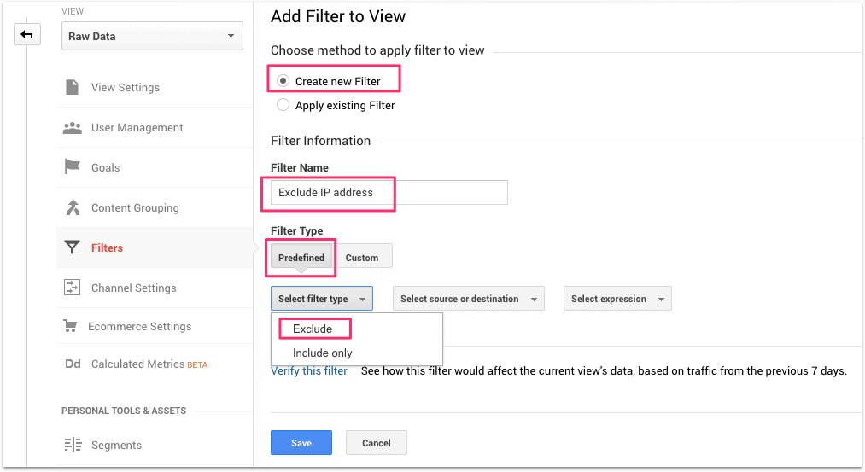This screenshot has width=865, height=472.
Task: Click the Calculated Metrics Dd icon
Action: (x=73, y=364)
